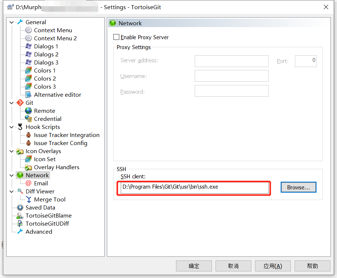Select the Advanced entry
The image size is (337, 278).
(39, 231)
